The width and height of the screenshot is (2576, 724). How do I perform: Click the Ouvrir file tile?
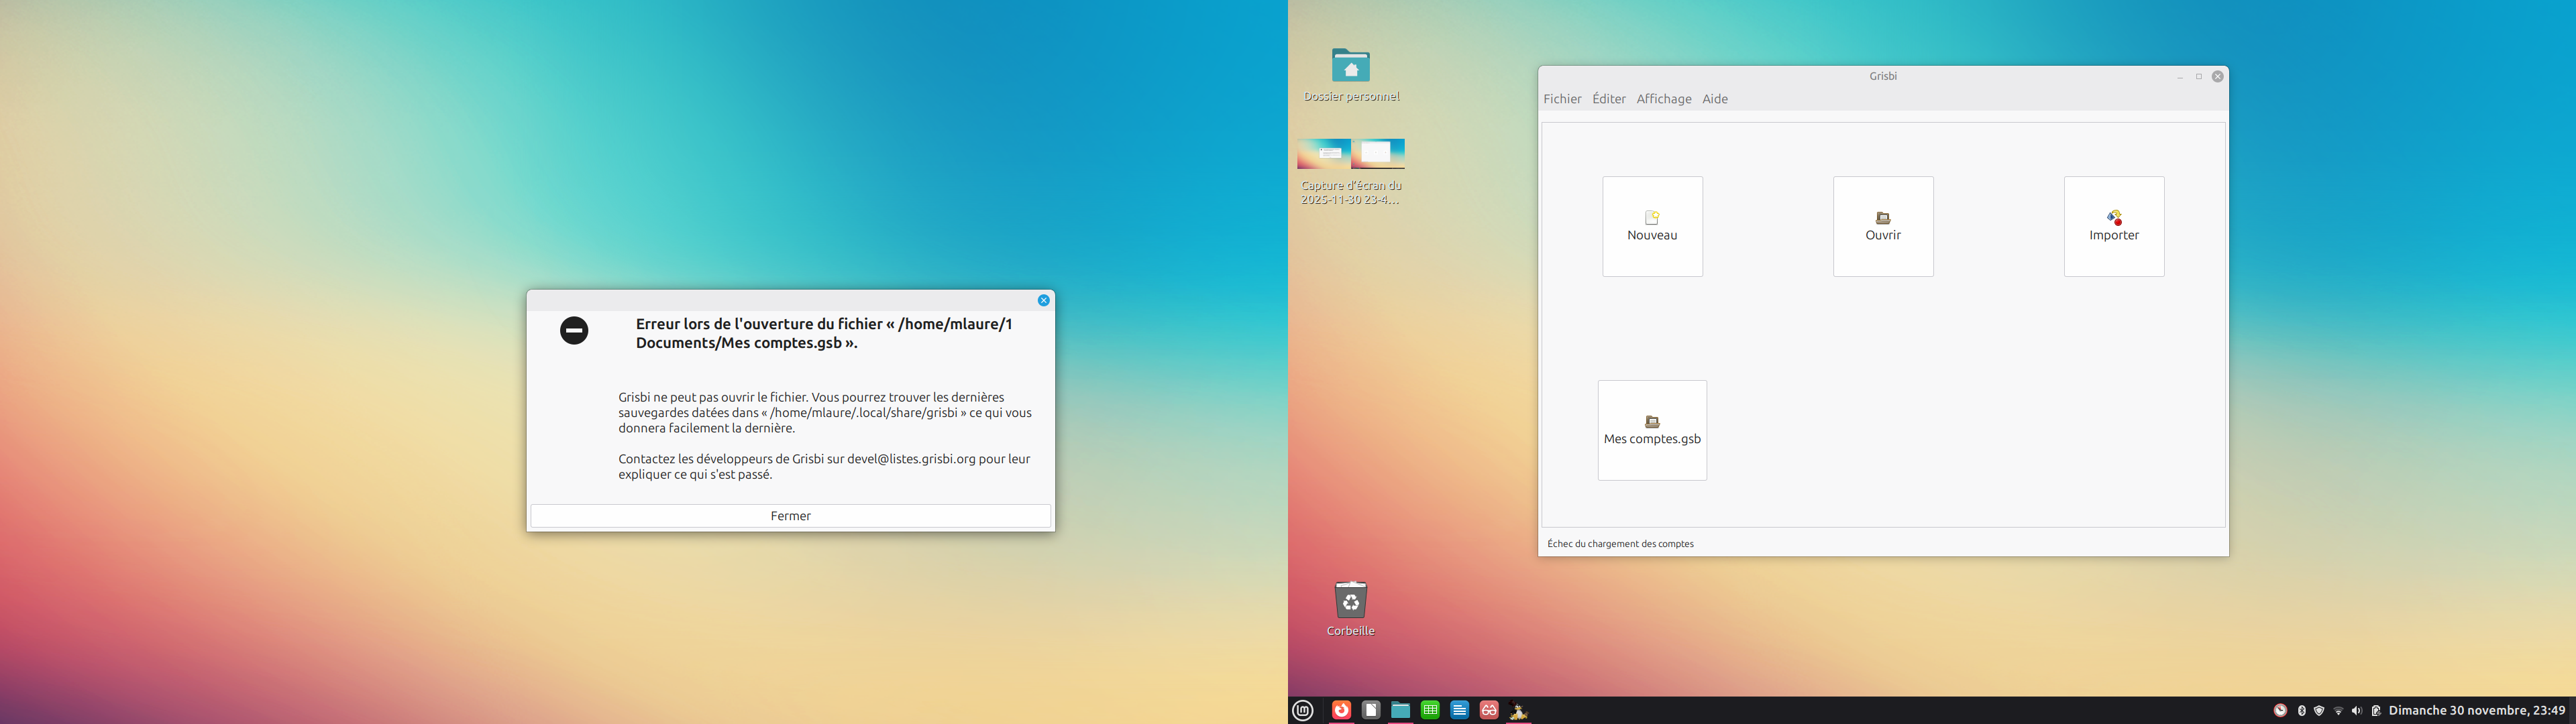(x=1883, y=227)
